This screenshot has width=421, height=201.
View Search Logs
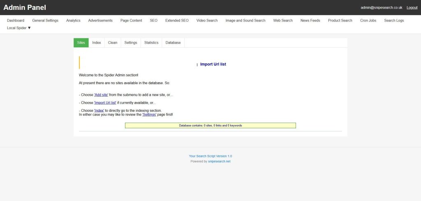tap(394, 21)
